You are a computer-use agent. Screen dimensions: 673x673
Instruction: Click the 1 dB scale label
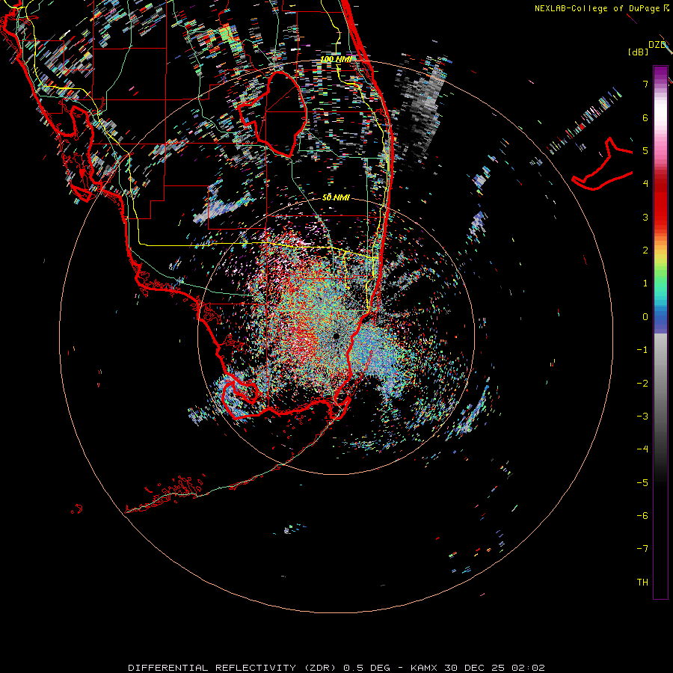[645, 283]
